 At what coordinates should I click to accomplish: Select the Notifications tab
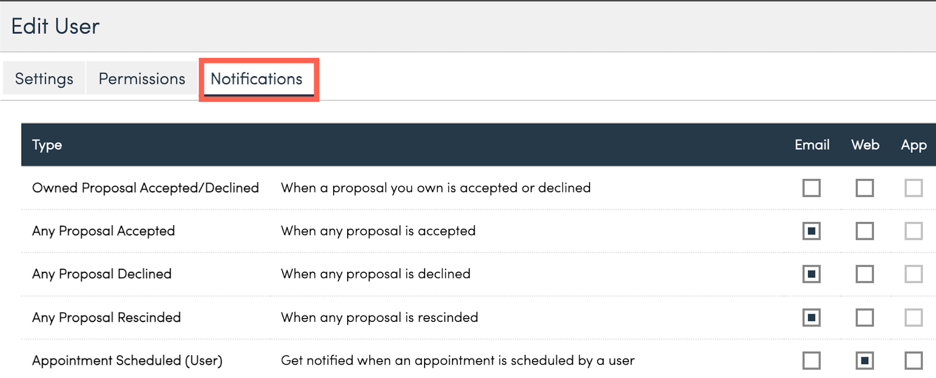point(257,79)
